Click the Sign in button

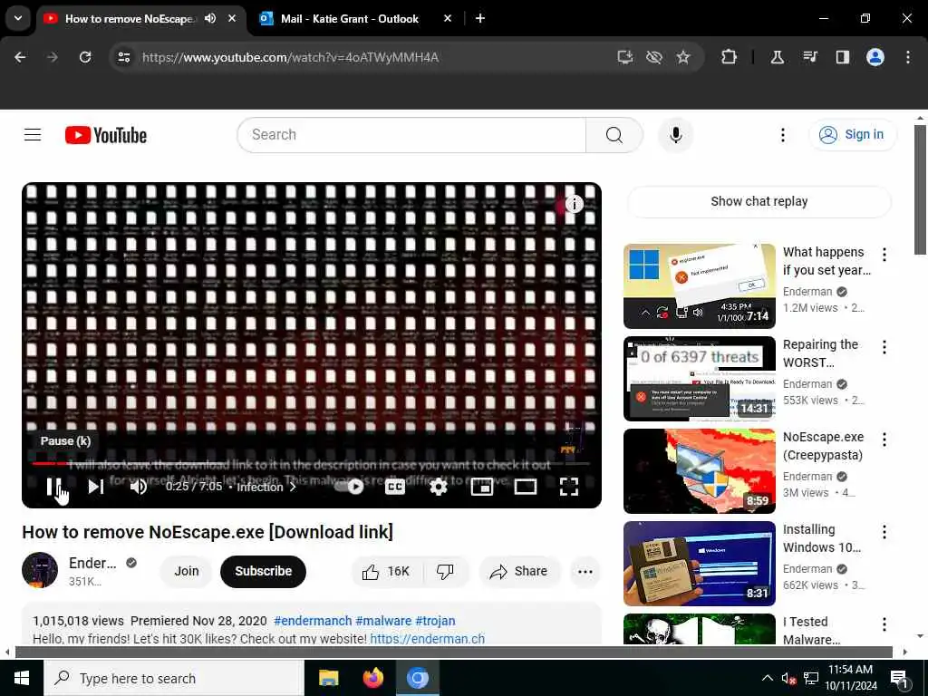coord(852,135)
